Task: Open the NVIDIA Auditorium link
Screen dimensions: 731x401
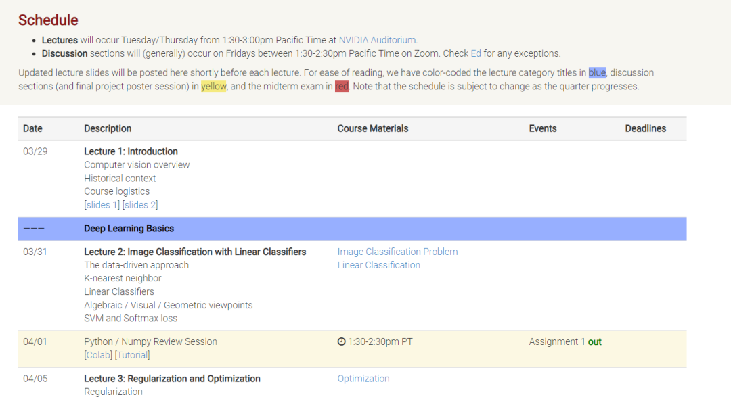Action: coord(377,40)
